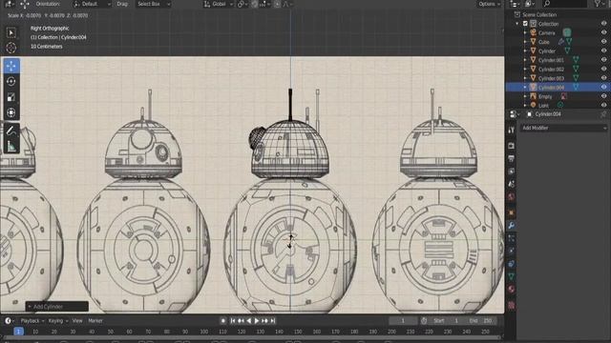Click the End frame field in timeline
Viewport: 611px width, 343px height.
[481, 321]
